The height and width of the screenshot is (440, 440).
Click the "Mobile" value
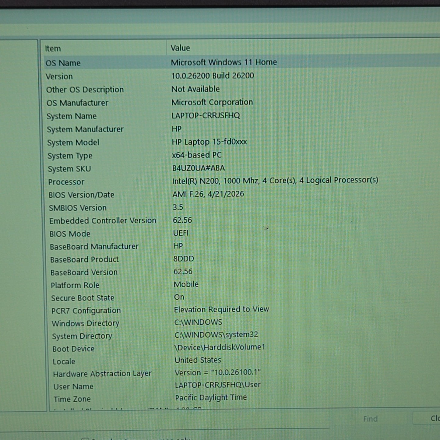coord(186,284)
